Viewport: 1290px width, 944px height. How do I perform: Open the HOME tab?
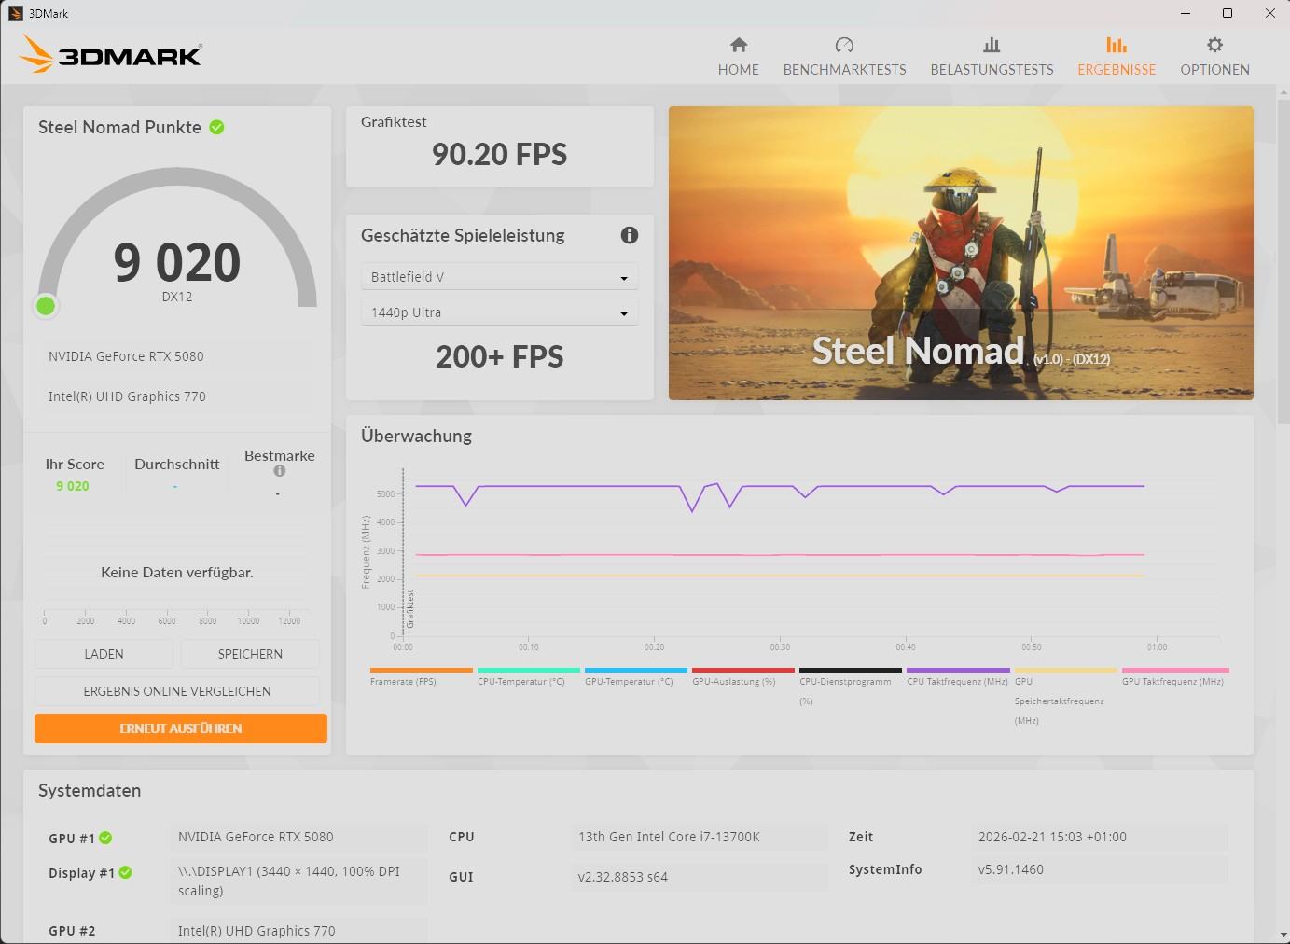739,56
